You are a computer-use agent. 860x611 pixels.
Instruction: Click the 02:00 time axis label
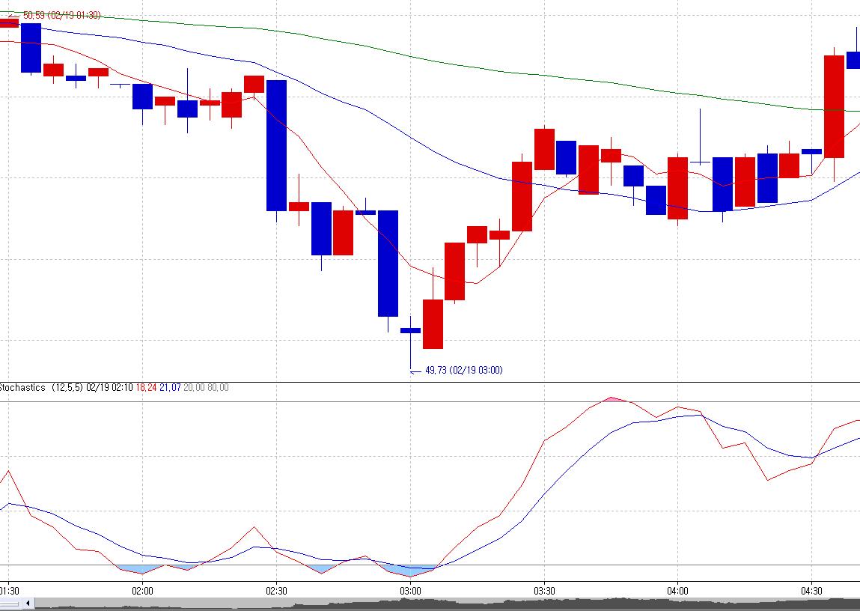click(x=142, y=591)
